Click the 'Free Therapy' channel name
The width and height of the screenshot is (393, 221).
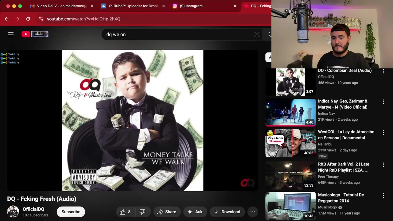[329, 176]
